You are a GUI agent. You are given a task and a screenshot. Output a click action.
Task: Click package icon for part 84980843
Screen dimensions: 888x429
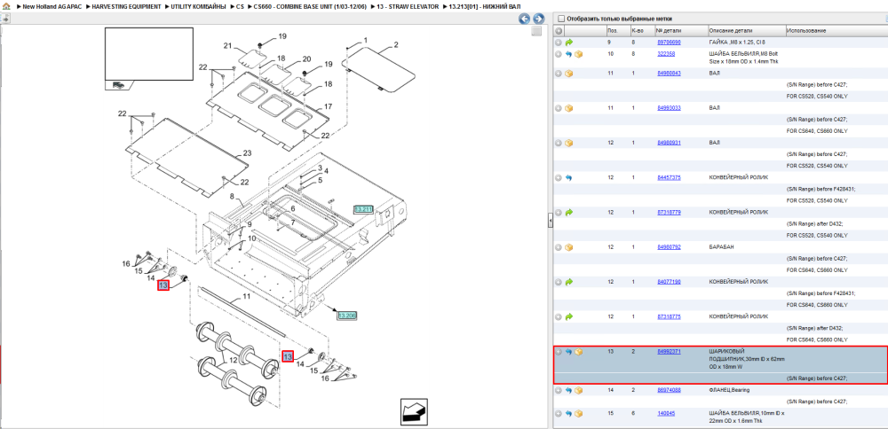click(x=569, y=74)
